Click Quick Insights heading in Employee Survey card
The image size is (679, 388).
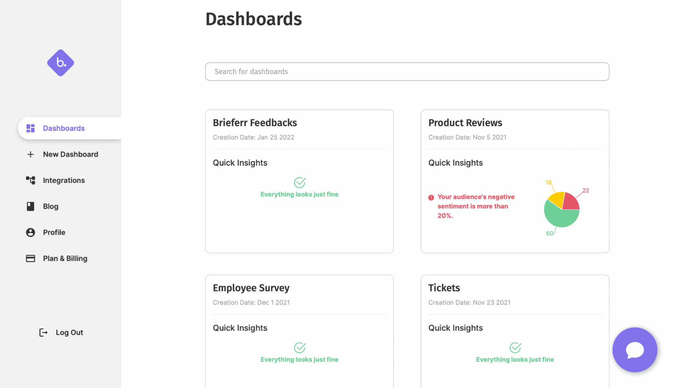240,328
